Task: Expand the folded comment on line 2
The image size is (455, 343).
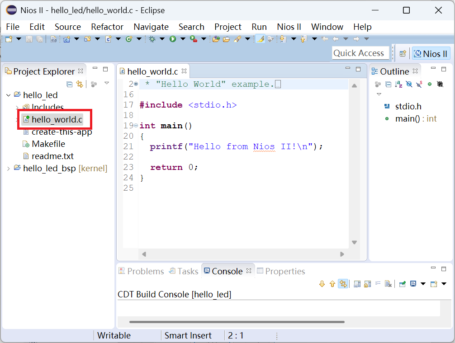Action: [x=136, y=84]
